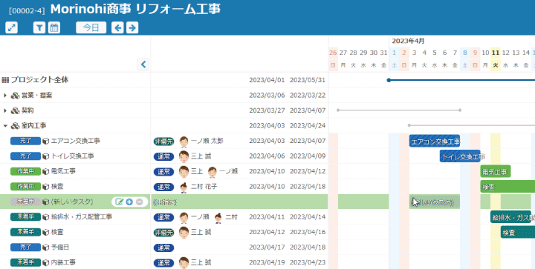The width and height of the screenshot is (535, 269).
Task: Open the filter funnel tool
Action: click(x=39, y=27)
